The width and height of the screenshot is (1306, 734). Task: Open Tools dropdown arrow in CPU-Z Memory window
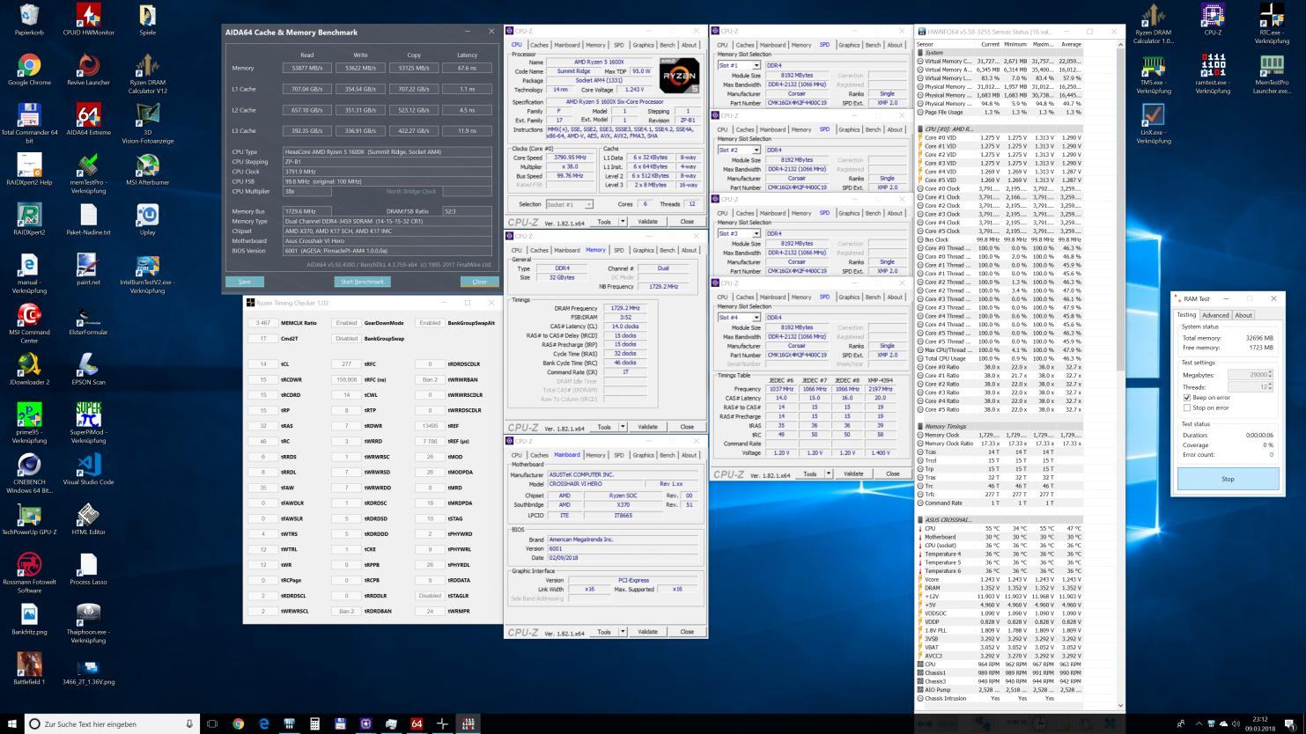(623, 427)
